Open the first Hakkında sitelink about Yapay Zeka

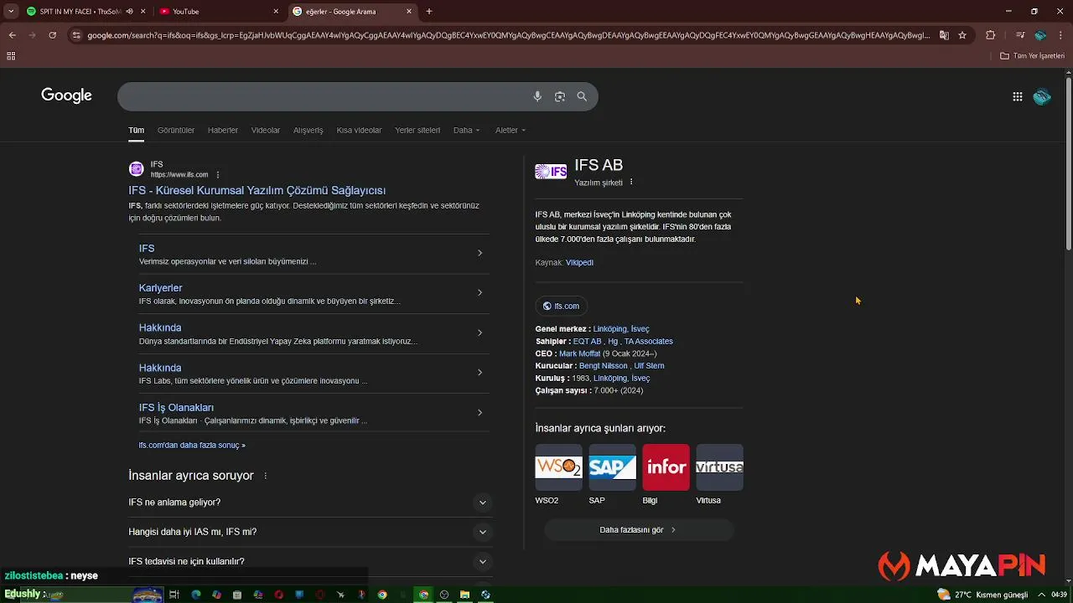click(x=160, y=327)
